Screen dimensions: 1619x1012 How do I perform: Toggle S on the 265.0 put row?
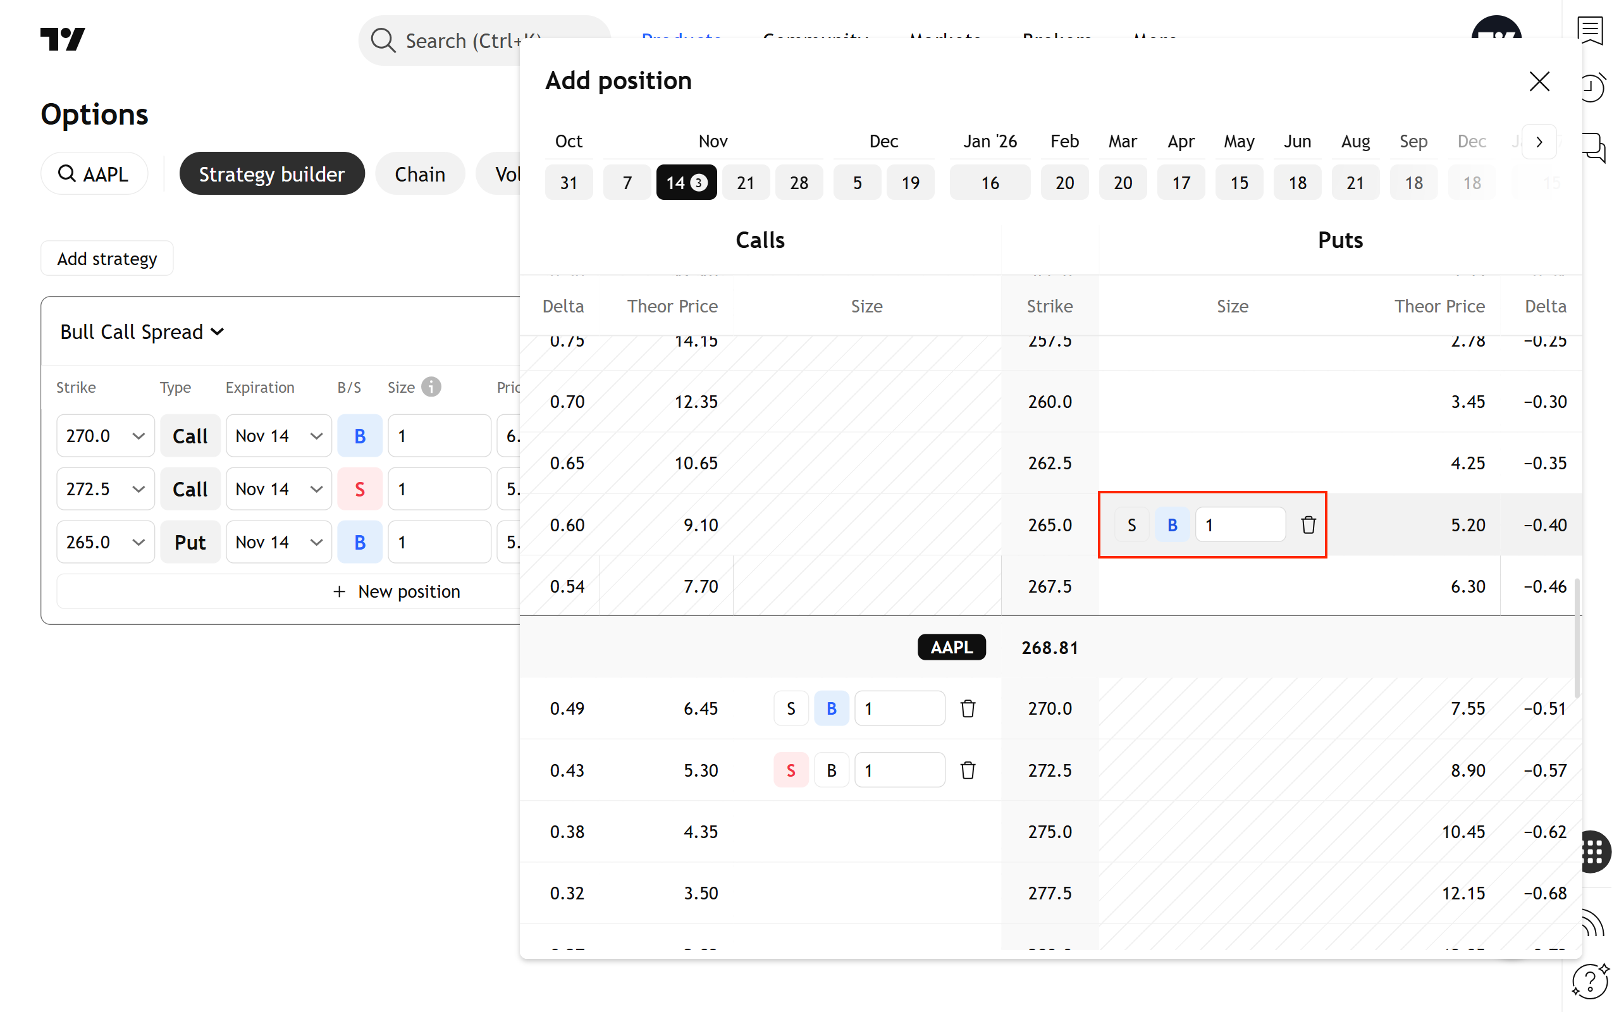1131,525
